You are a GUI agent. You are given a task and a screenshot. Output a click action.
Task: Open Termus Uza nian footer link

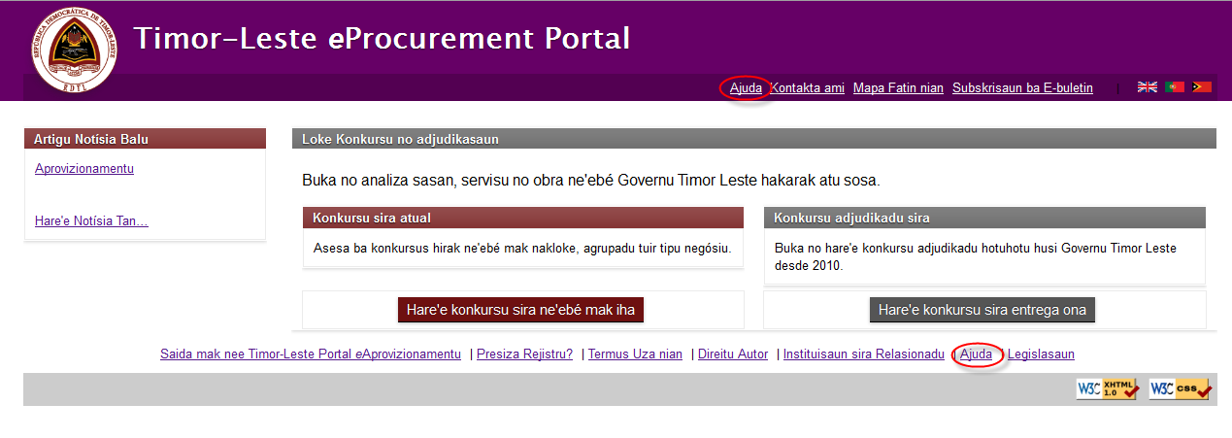(x=635, y=354)
